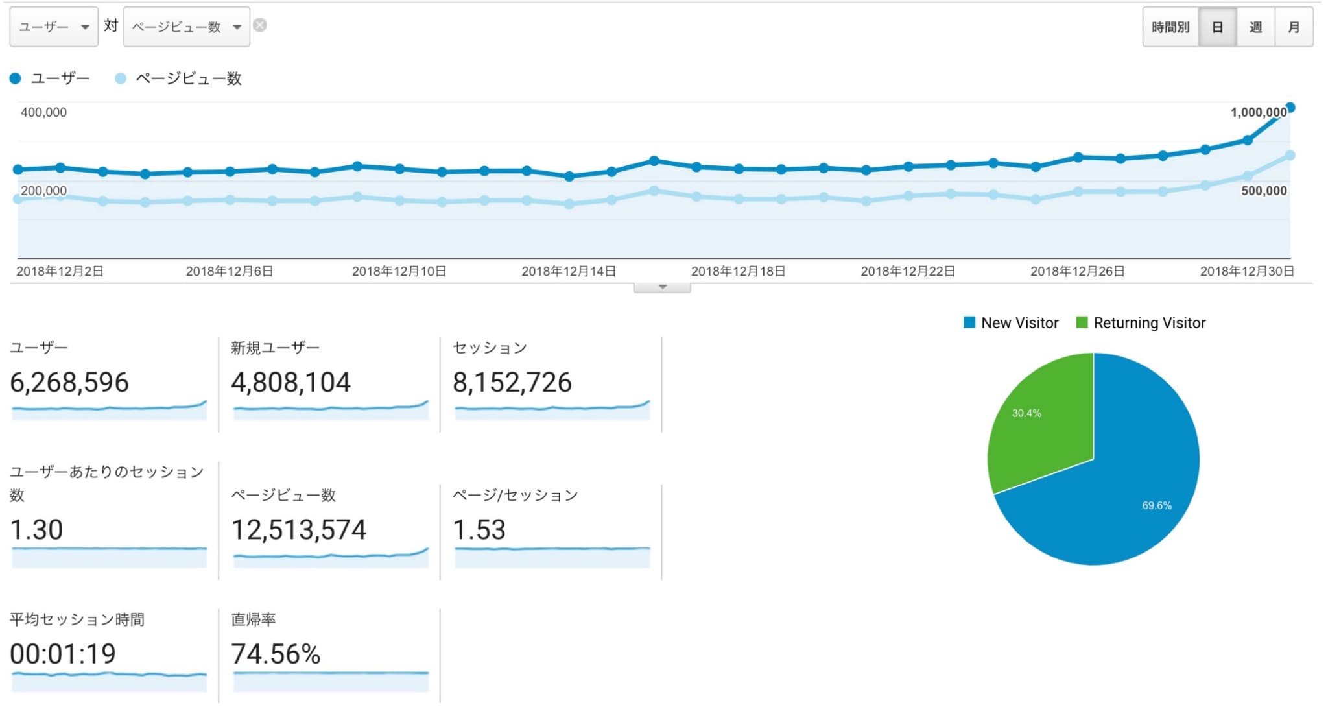This screenshot has width=1328, height=707.
Task: Click the セッション 8,152,726 sparkline
Action: [x=552, y=411]
